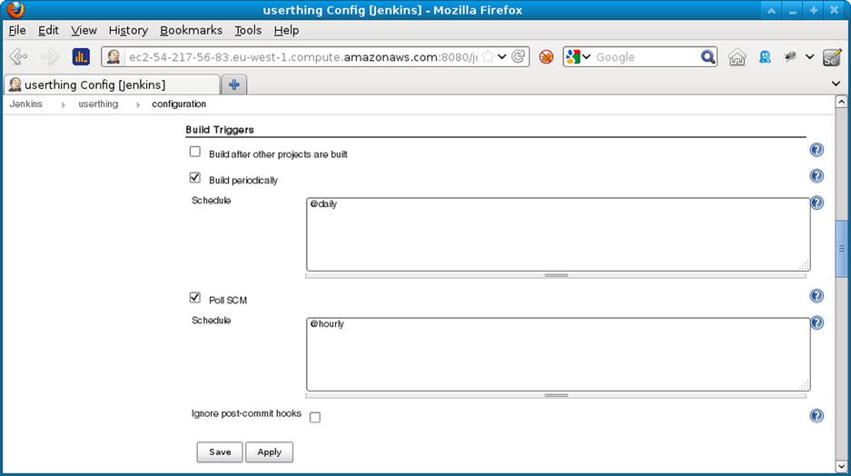Show help for Poll SCM

816,296
